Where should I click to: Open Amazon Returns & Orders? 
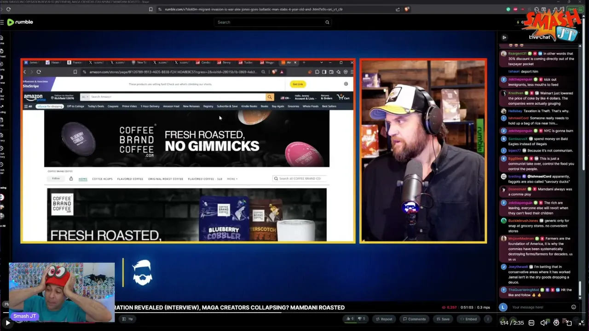click(x=326, y=97)
